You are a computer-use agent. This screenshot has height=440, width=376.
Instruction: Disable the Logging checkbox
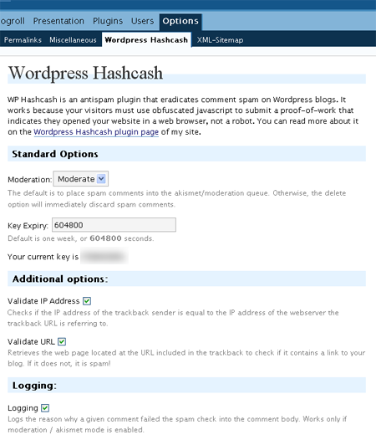click(x=45, y=408)
